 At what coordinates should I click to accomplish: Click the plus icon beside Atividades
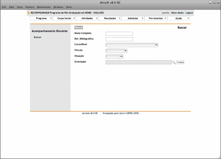tap(97, 18)
